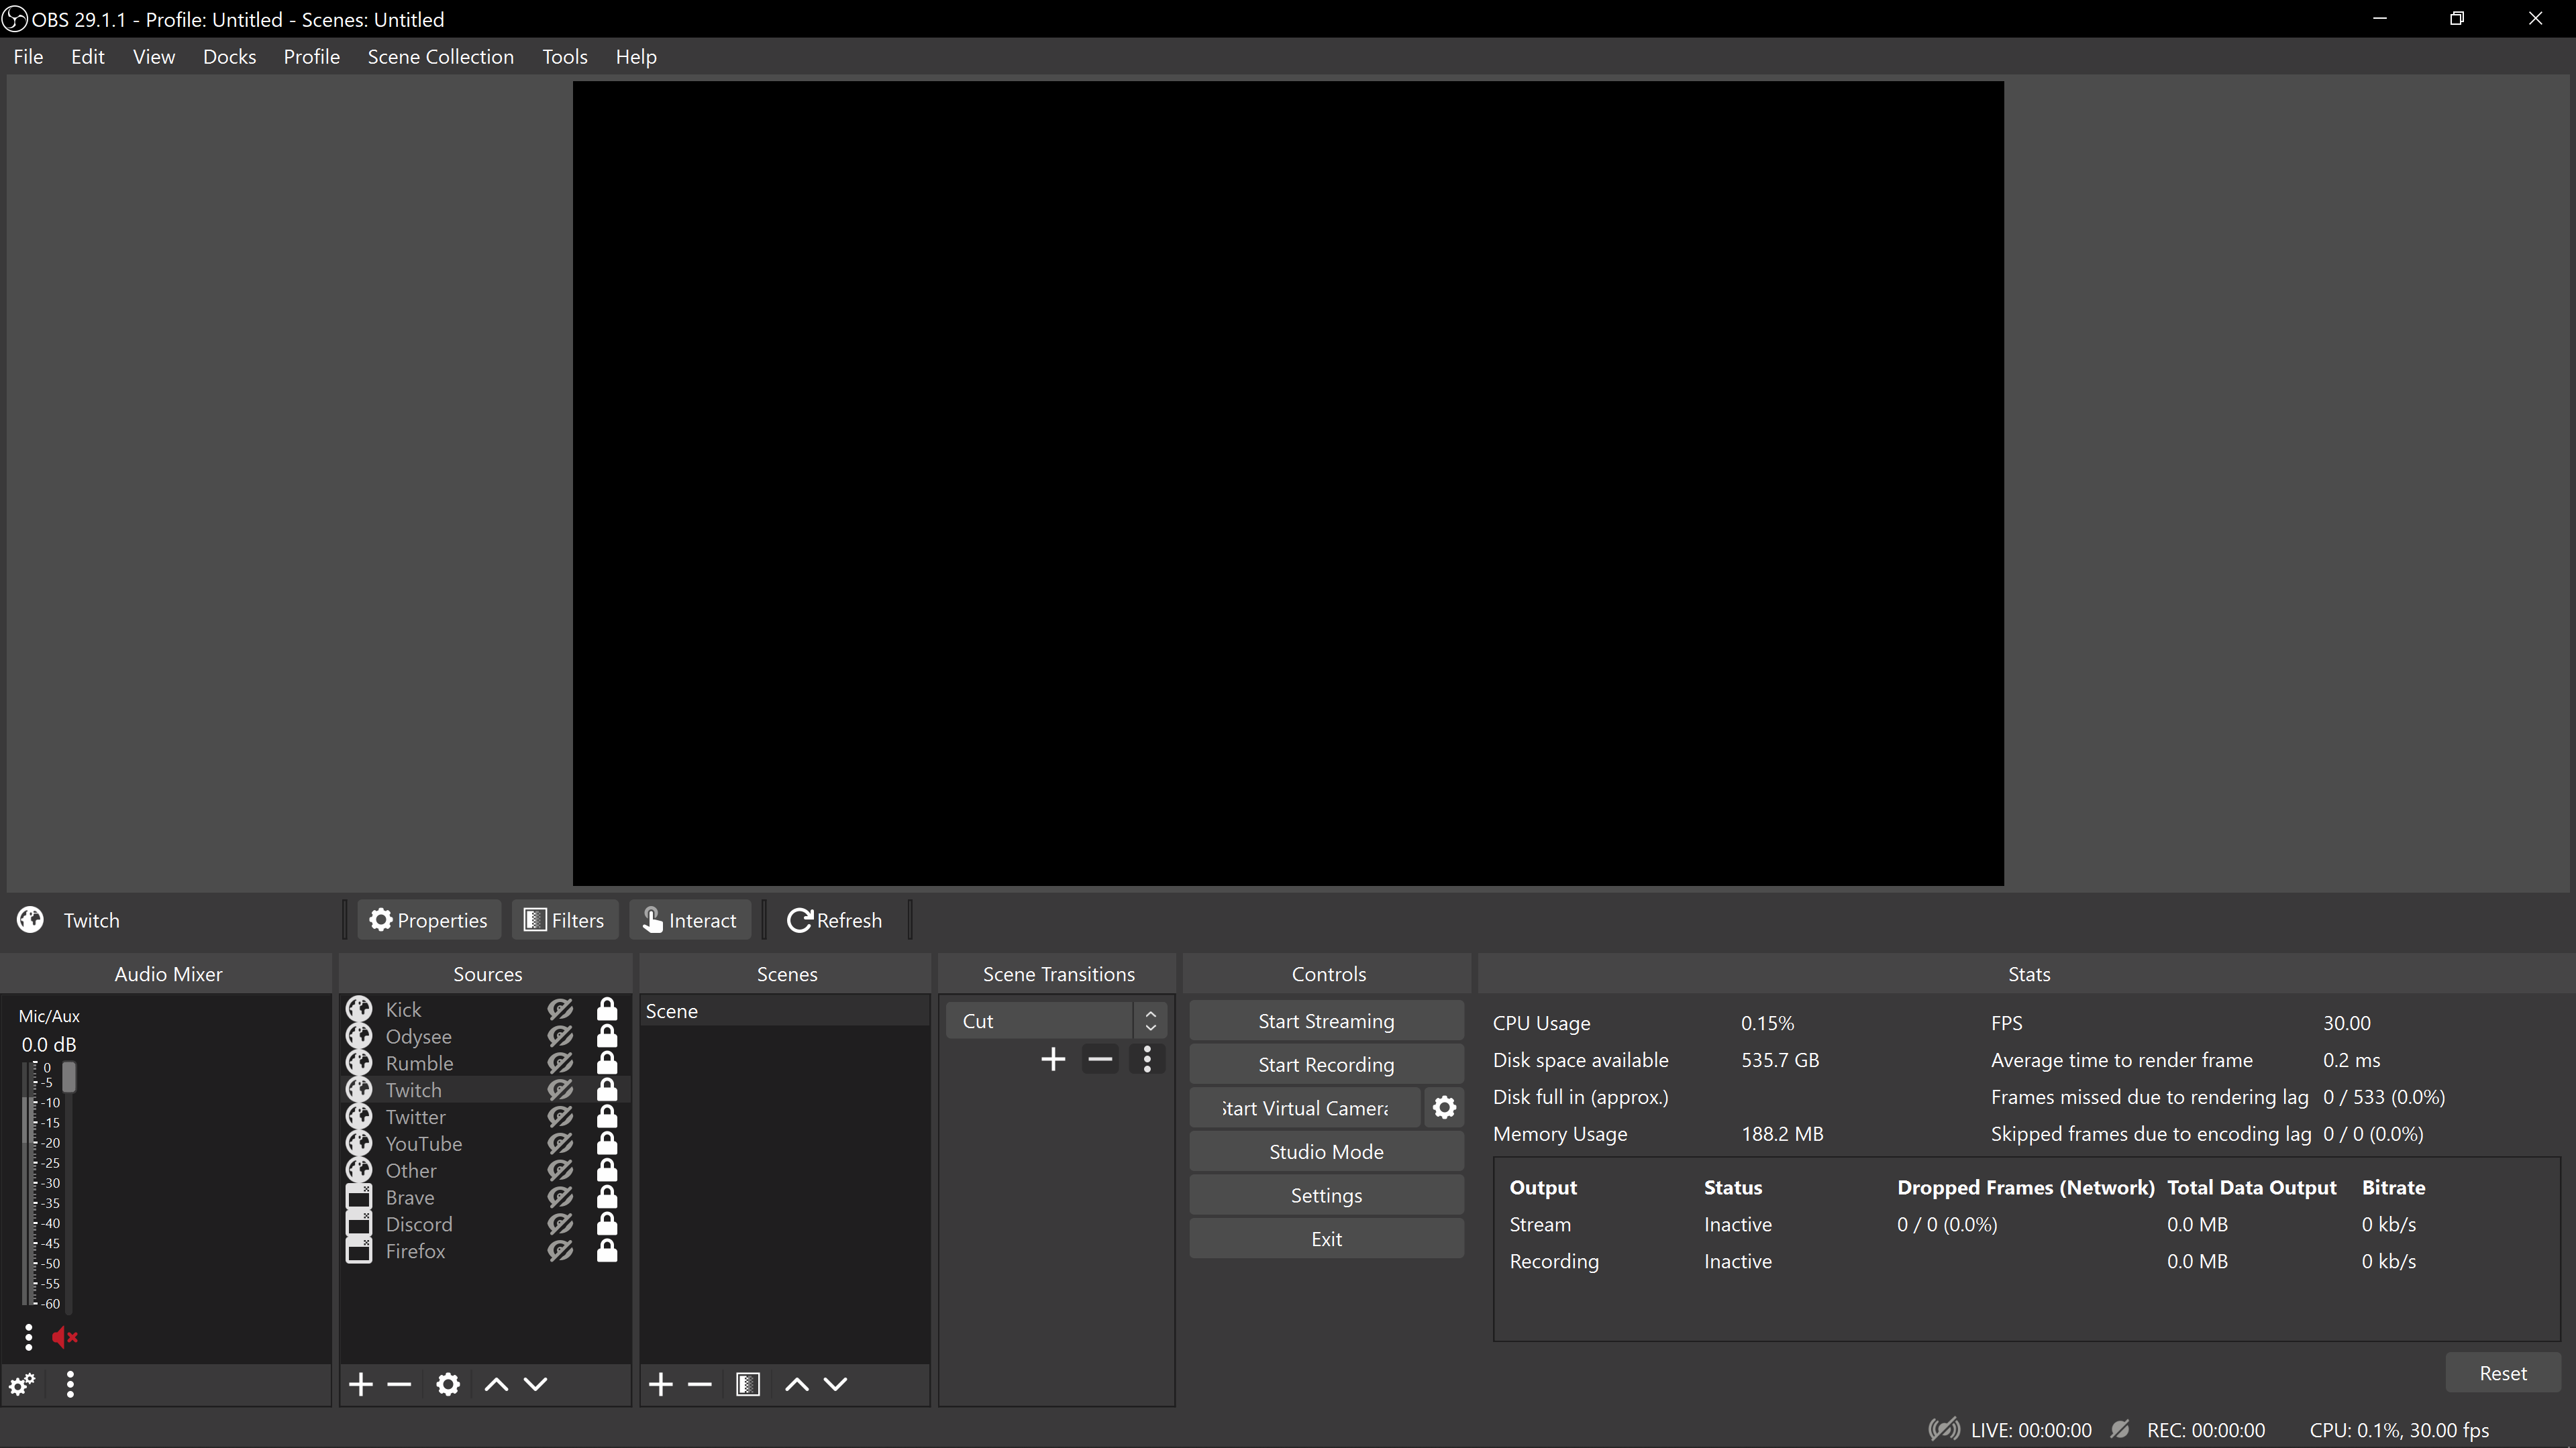Remove the selected scene with the minus icon
Image resolution: width=2576 pixels, height=1448 pixels.
(x=700, y=1384)
